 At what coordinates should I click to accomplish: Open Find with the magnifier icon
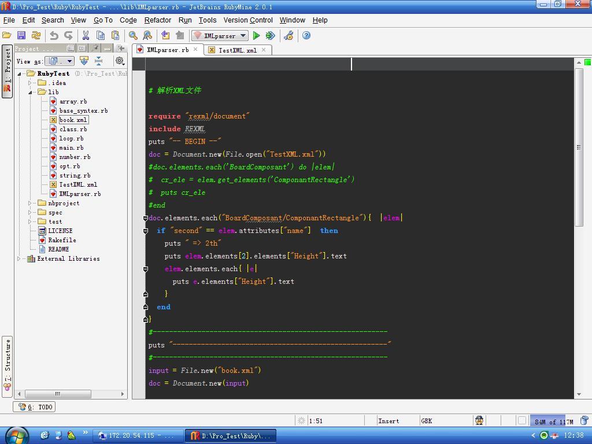point(133,35)
